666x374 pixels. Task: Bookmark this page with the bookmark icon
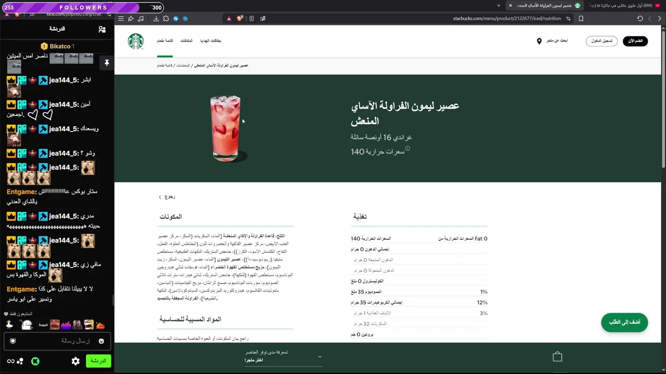[581, 19]
